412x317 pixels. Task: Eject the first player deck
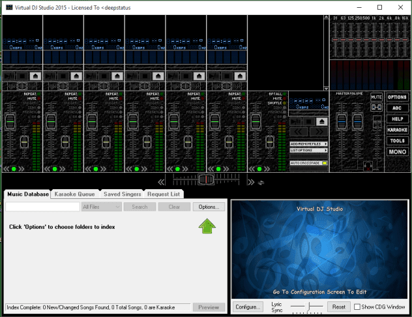pyautogui.click(x=35, y=76)
